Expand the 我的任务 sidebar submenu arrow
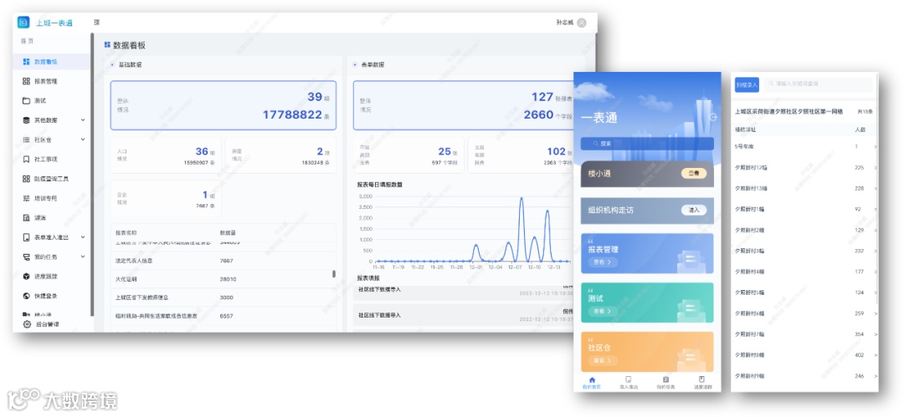This screenshot has width=904, height=417. tap(82, 257)
